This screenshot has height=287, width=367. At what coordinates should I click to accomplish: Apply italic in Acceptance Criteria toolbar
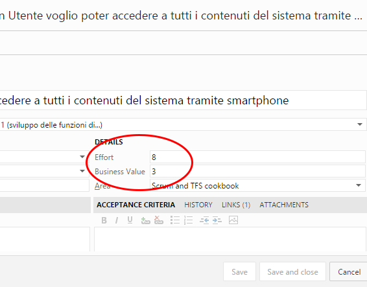click(x=117, y=220)
